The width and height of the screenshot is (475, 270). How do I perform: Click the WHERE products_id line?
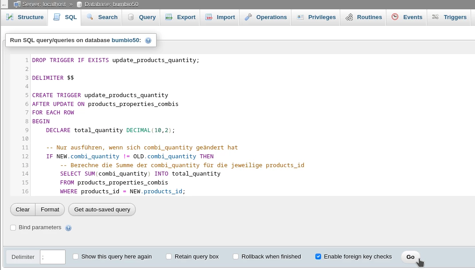123,191
